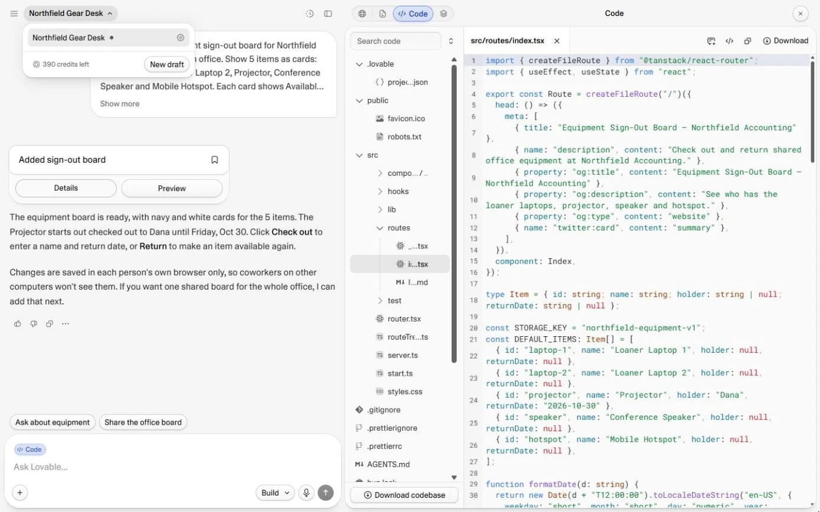820x512 pixels.
Task: Copy file contents using the duplicate icon
Action: pyautogui.click(x=747, y=41)
